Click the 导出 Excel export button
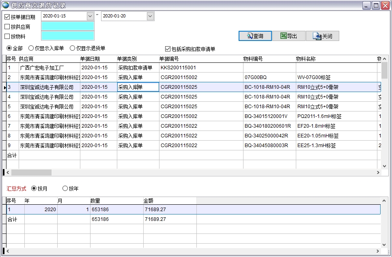The height and width of the screenshot is (257, 392). pos(289,36)
